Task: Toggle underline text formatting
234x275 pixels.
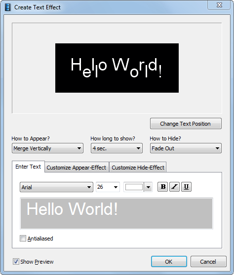Action: 186,187
